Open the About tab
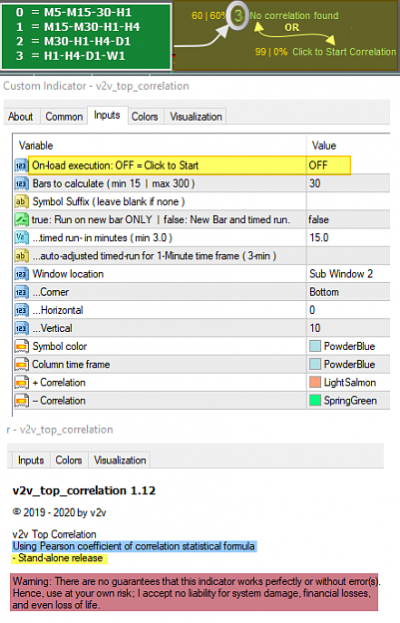Image resolution: width=400 pixels, height=623 pixels. pyautogui.click(x=21, y=117)
